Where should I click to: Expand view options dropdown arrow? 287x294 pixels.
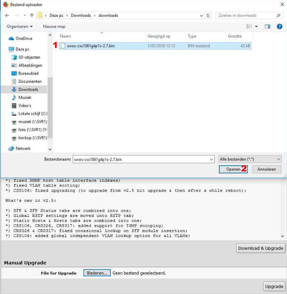(x=256, y=27)
